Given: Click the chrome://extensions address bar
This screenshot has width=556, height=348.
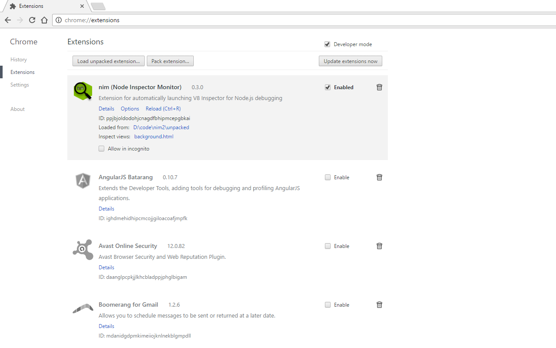Looking at the screenshot, I should pos(304,20).
